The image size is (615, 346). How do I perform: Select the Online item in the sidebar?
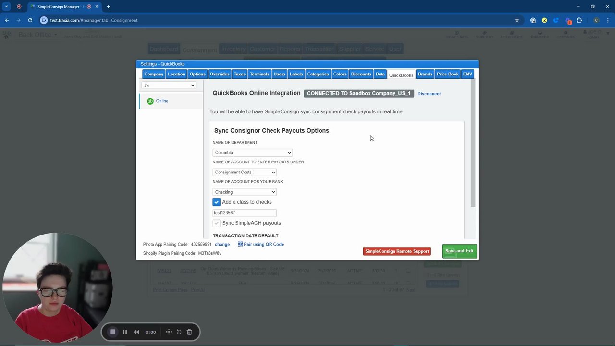click(171, 101)
